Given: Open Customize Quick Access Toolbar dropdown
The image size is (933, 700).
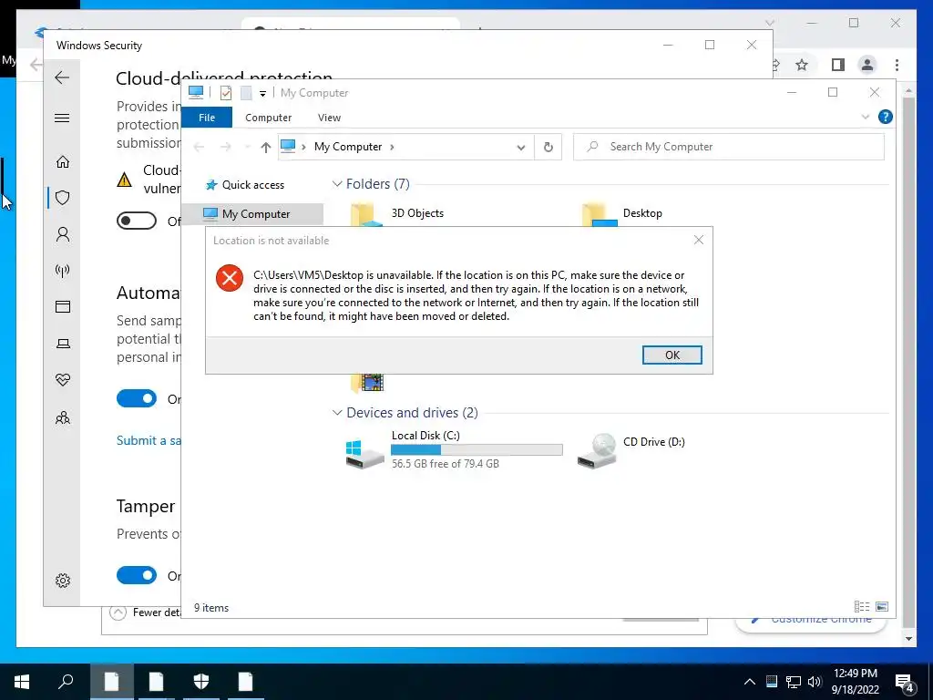Looking at the screenshot, I should coord(262,94).
